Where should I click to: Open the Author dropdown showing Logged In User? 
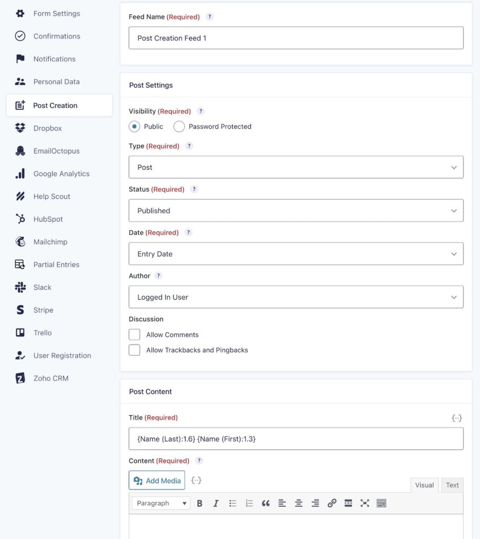click(296, 297)
